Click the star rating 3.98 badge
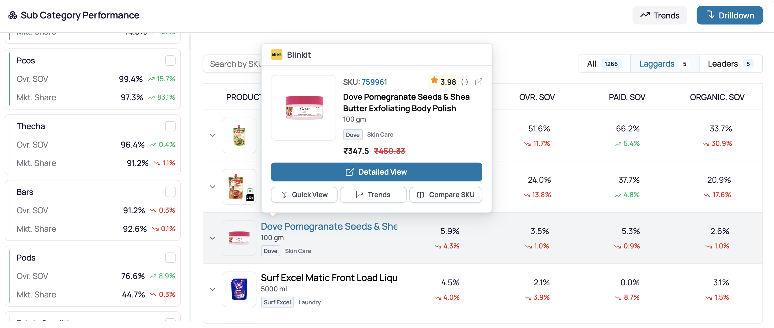 [443, 82]
